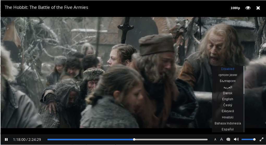Pause the movie playback
Image resolution: width=266 pixels, height=145 pixels.
click(x=6, y=140)
